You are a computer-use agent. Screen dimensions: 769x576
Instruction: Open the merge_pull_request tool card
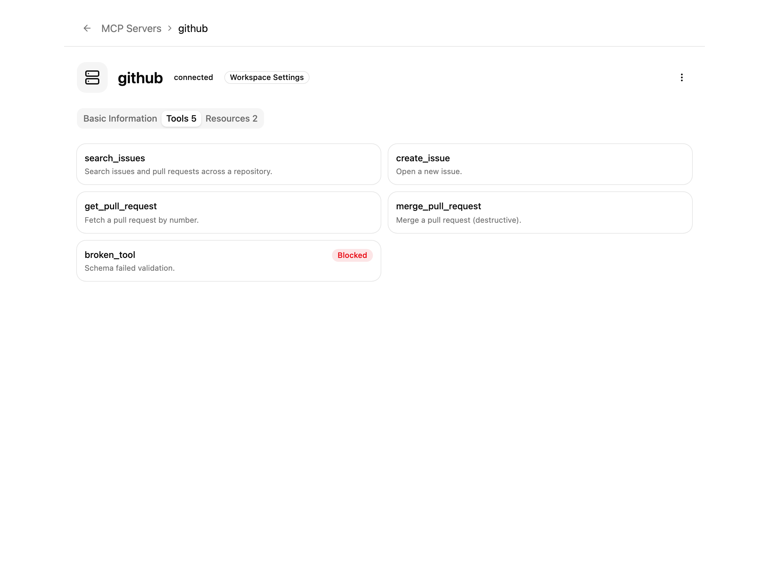pyautogui.click(x=540, y=212)
